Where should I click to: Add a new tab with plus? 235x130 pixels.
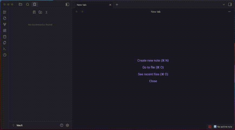click(117, 5)
